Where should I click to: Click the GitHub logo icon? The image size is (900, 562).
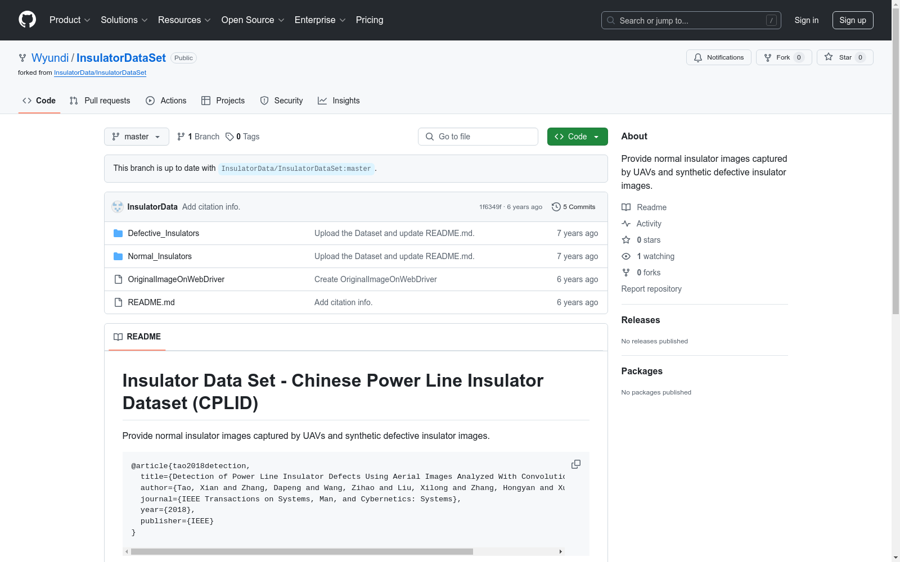[27, 20]
